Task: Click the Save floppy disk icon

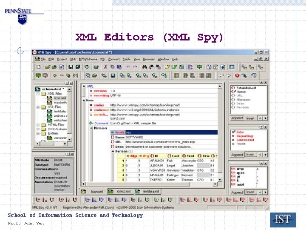Action: (x=71, y=67)
